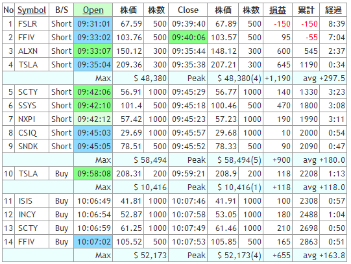The image size is (351, 264).
Task: Click FFIV close time 09:40:06 cell
Action: coord(188,38)
